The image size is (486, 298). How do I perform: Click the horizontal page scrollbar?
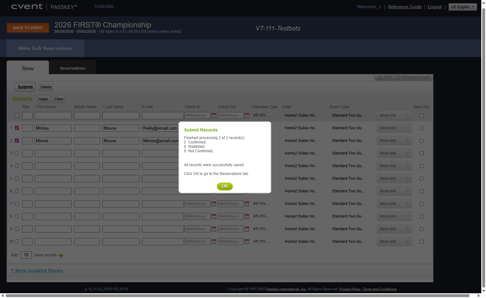[238, 295]
